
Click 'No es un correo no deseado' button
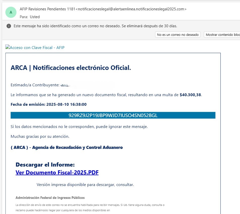point(178,35)
